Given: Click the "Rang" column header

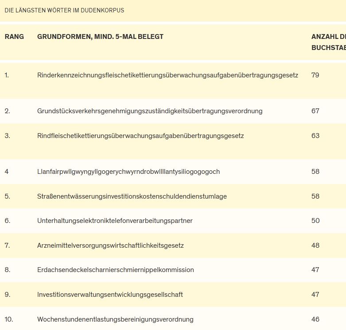Looking at the screenshot, I should (x=14, y=37).
